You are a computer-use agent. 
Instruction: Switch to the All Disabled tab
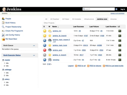click(x=55, y=19)
